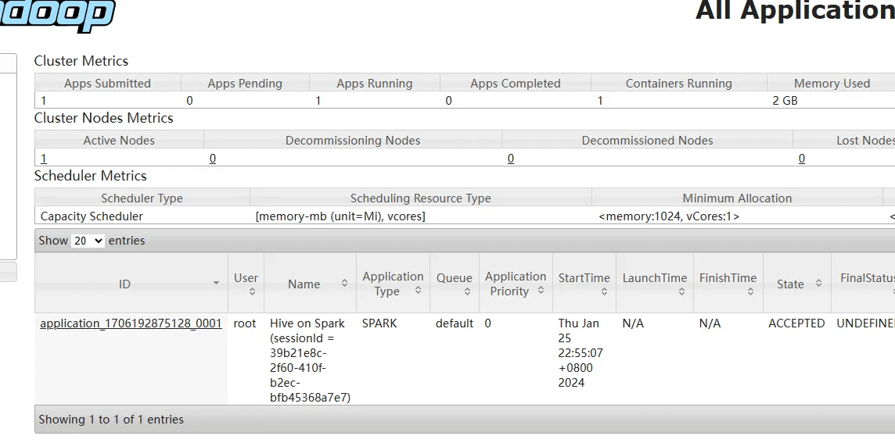
Task: Sort by Application Type arrows
Action: pyautogui.click(x=418, y=291)
